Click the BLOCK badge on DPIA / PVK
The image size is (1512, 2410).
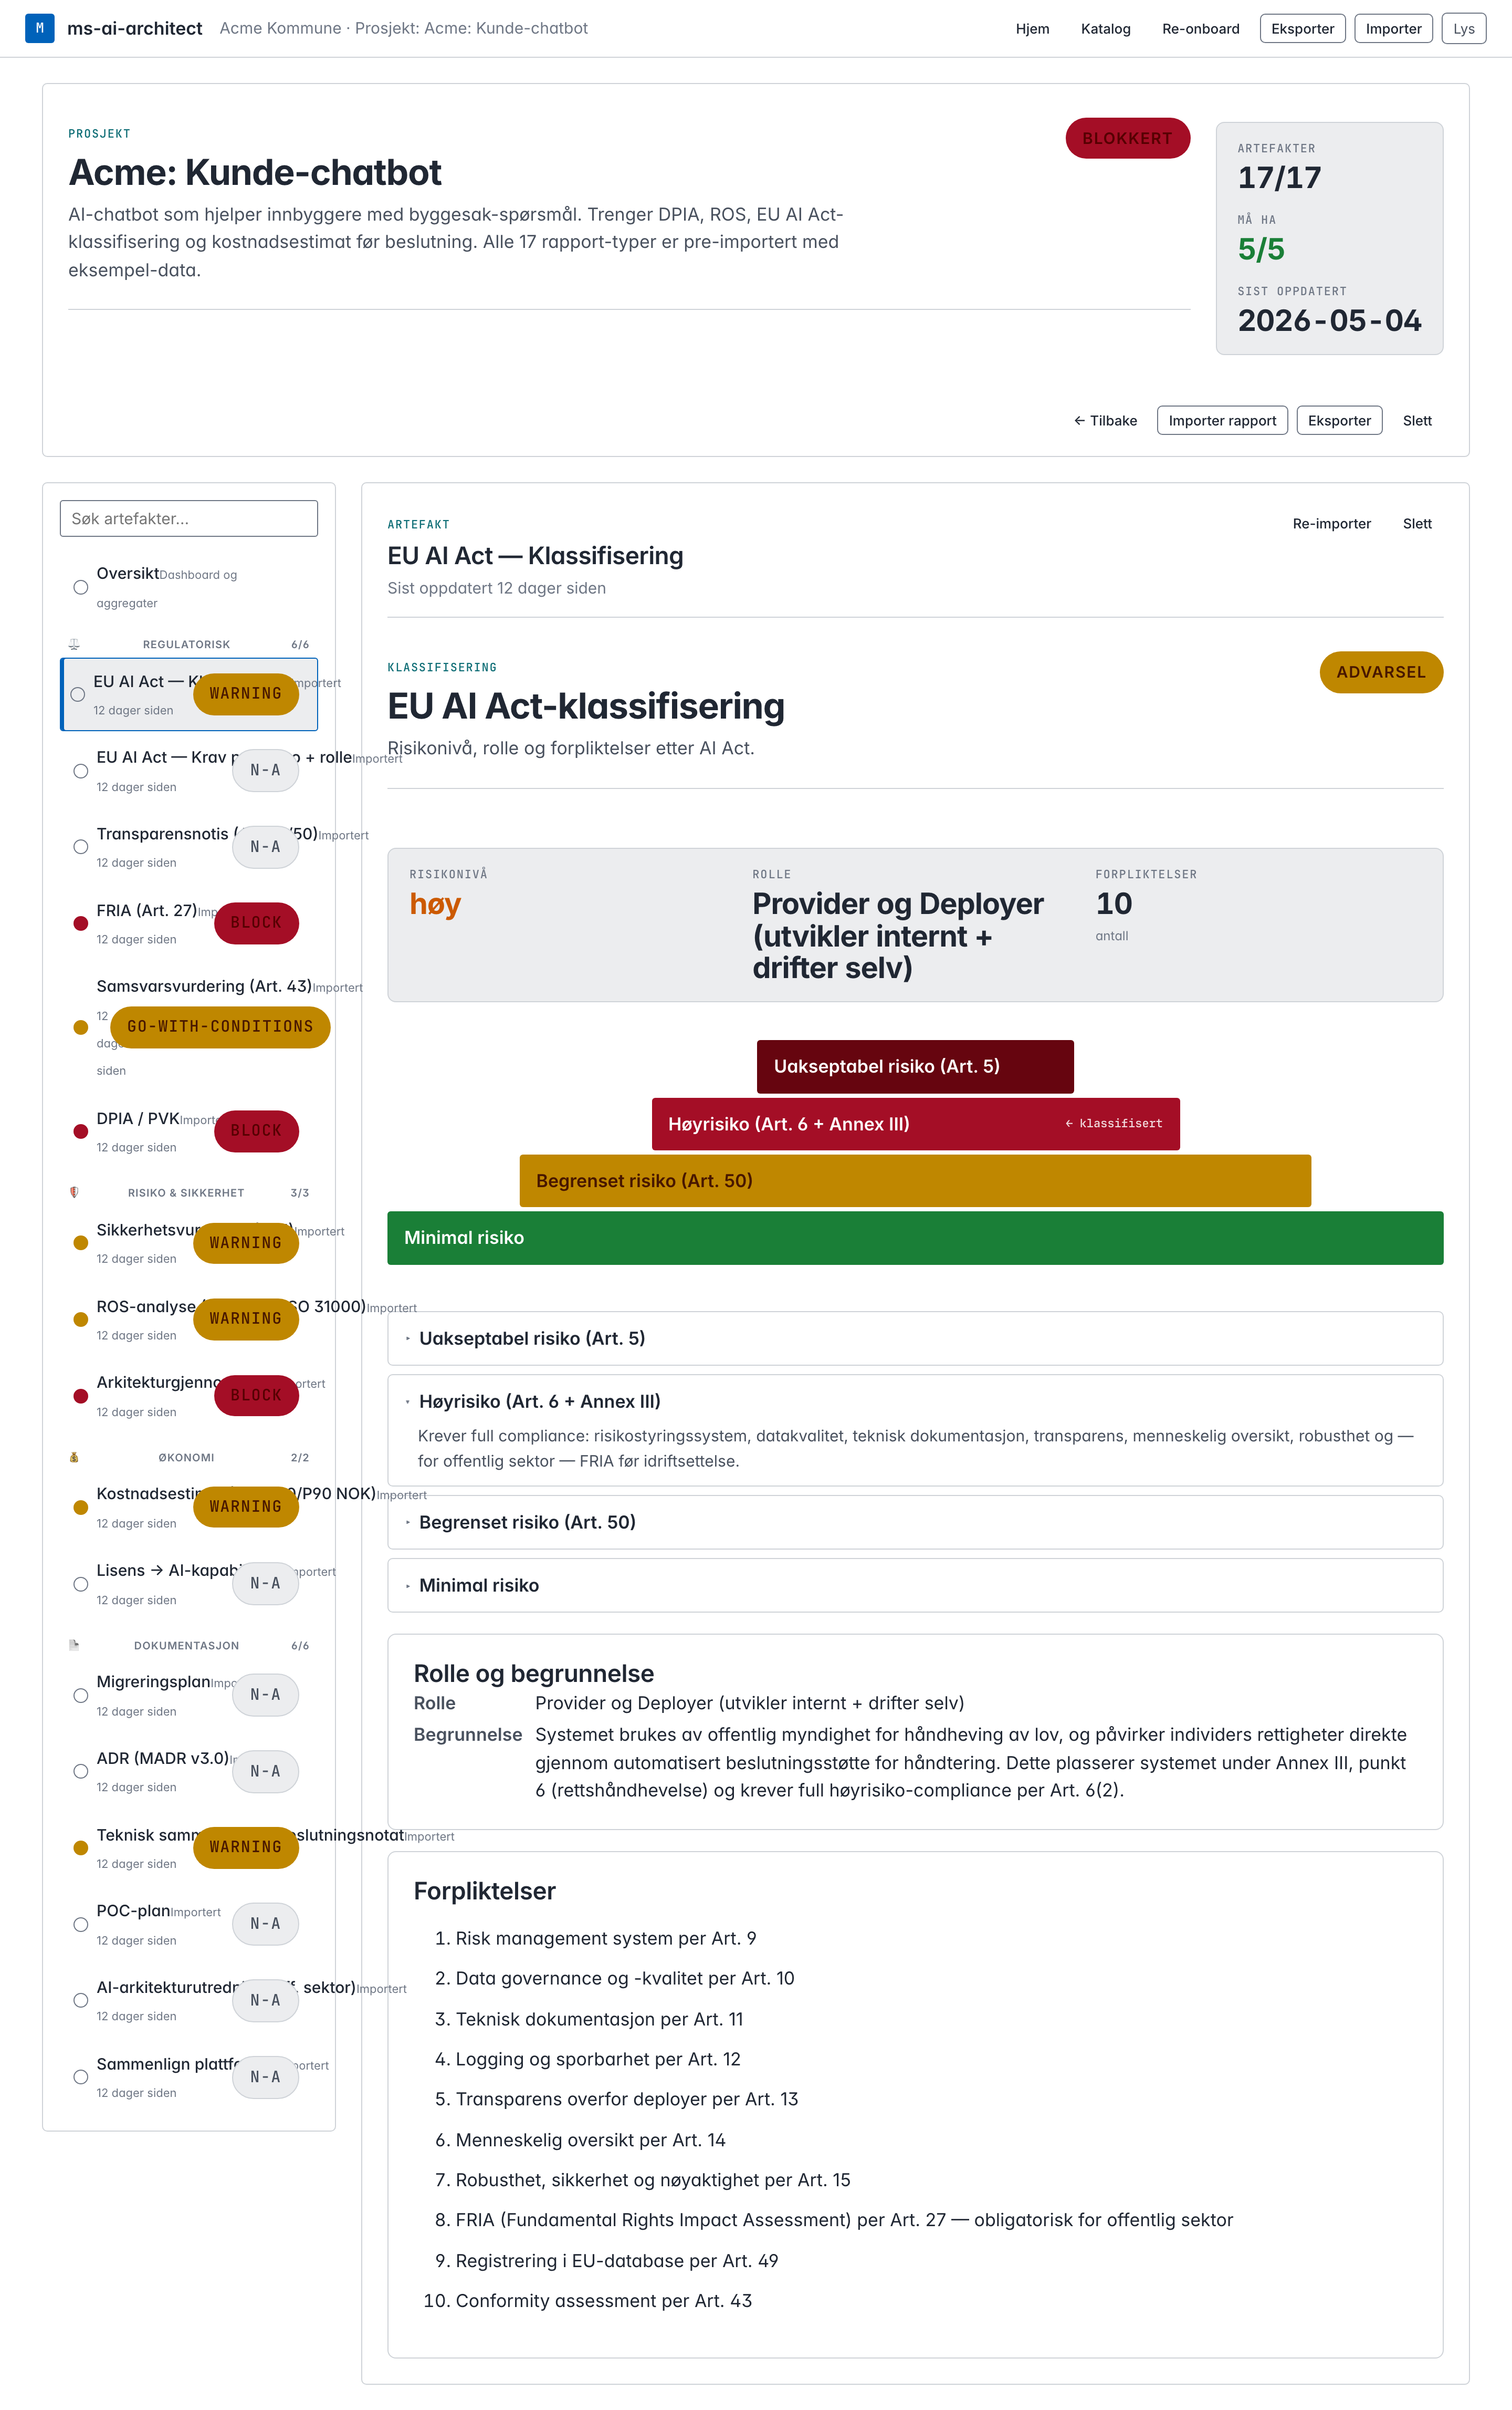point(256,1131)
